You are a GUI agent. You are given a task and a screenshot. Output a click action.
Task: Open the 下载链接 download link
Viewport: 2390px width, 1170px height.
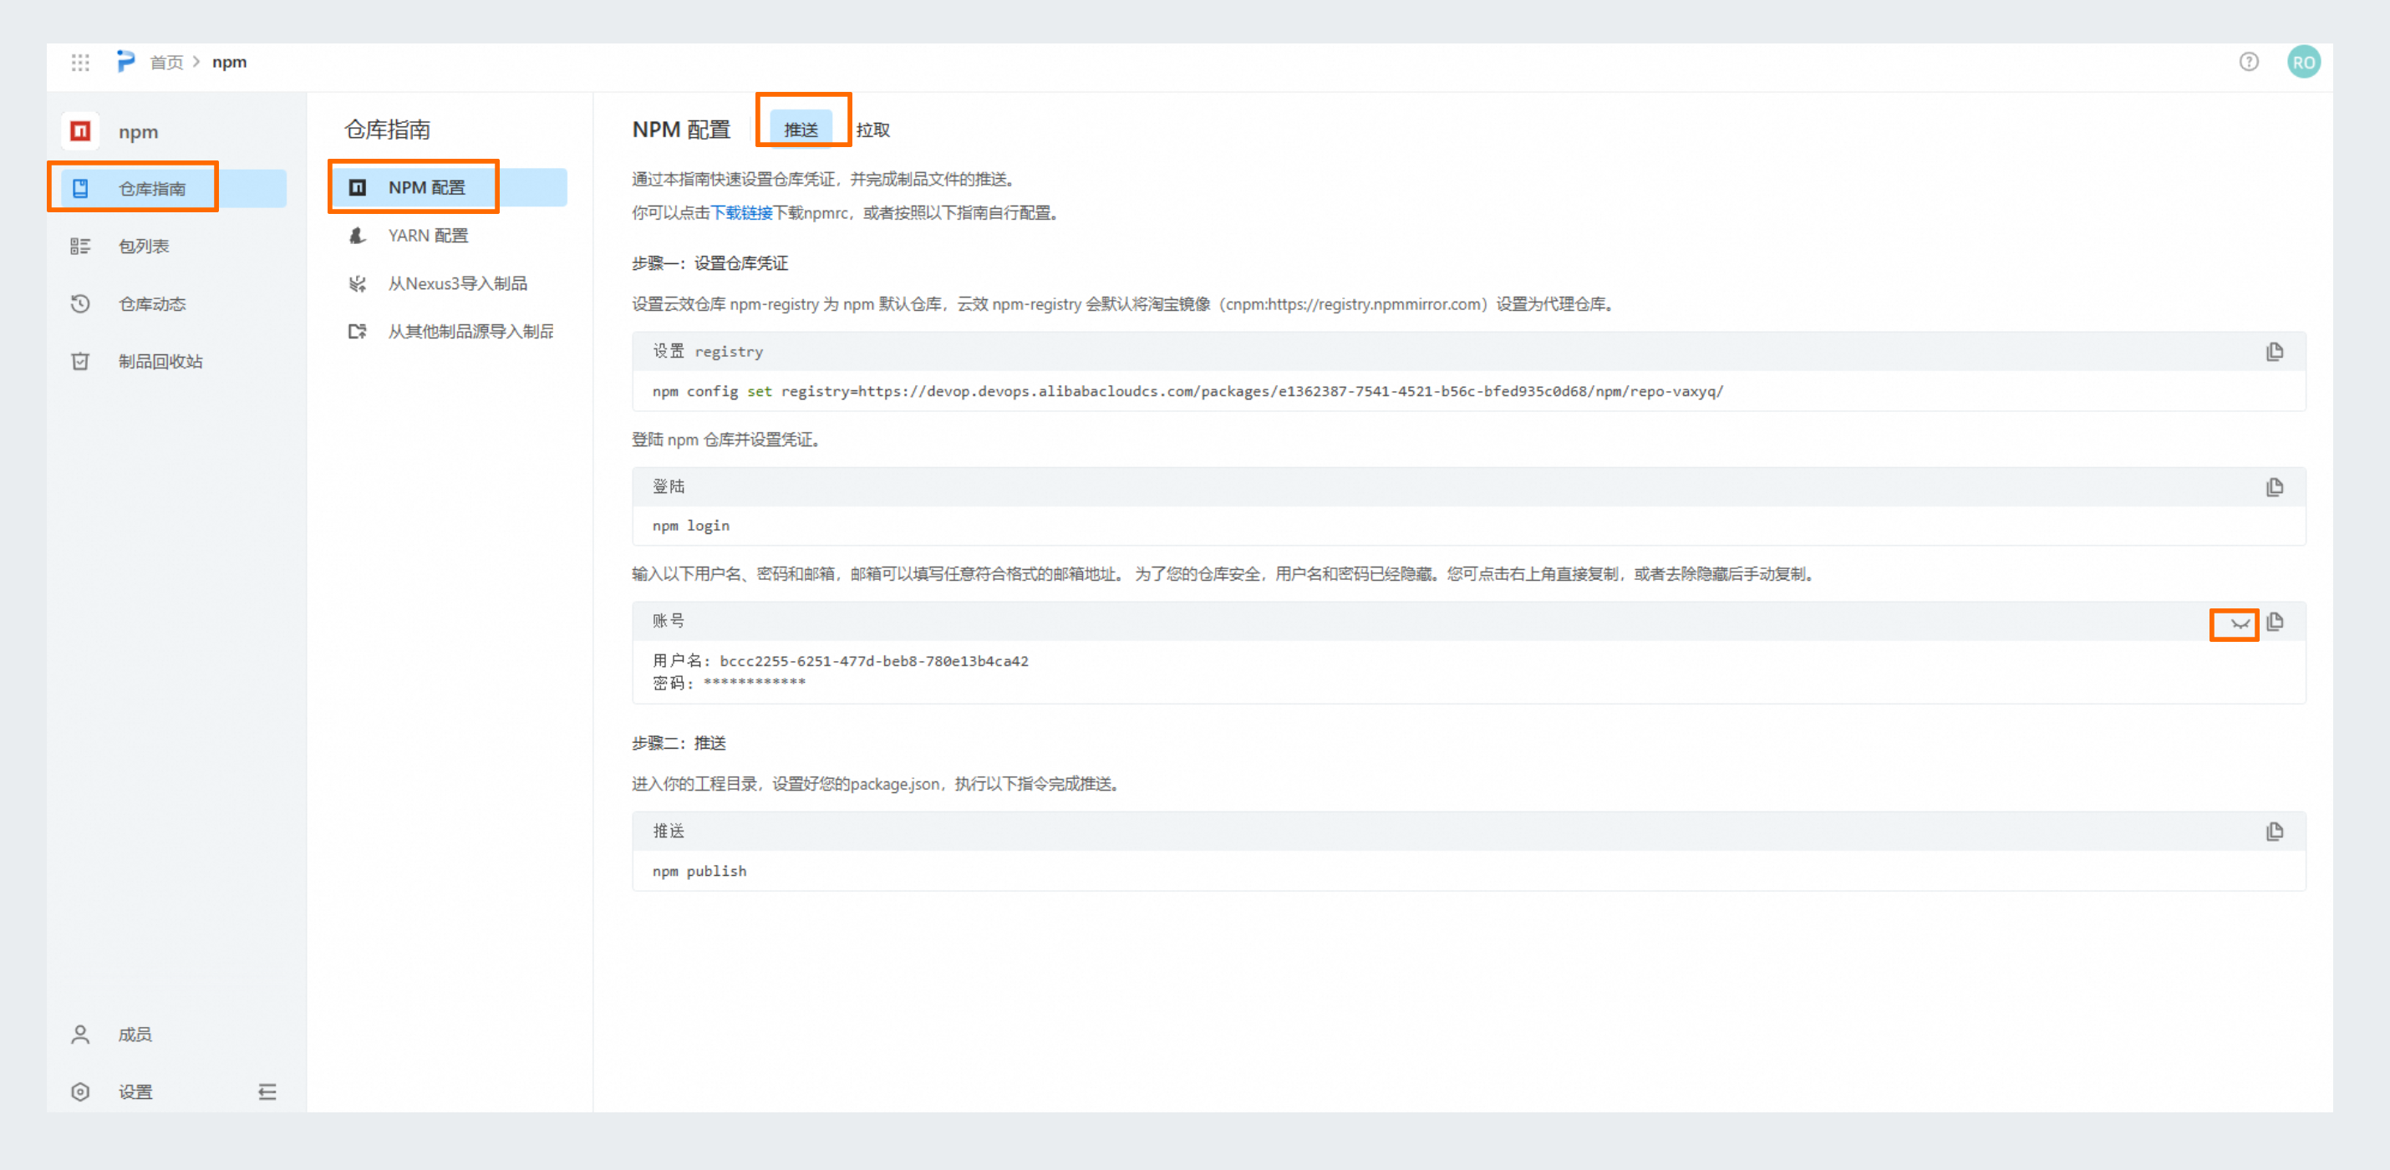click(x=740, y=212)
